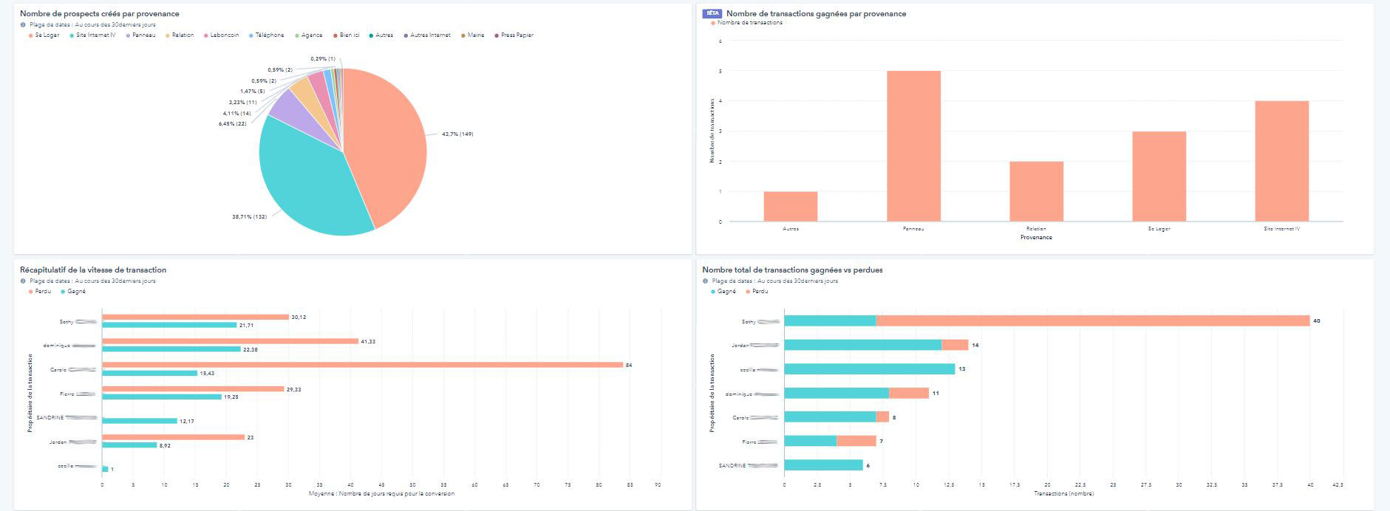Open the Nombre de prospects créés par provenance report
Image resolution: width=1390 pixels, height=511 pixels.
click(x=100, y=13)
